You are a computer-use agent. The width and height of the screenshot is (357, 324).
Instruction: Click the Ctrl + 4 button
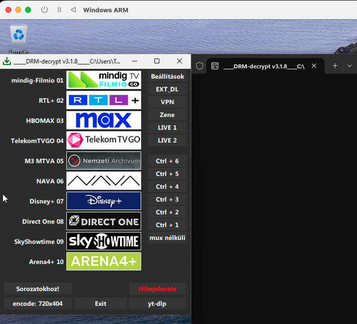click(x=167, y=186)
